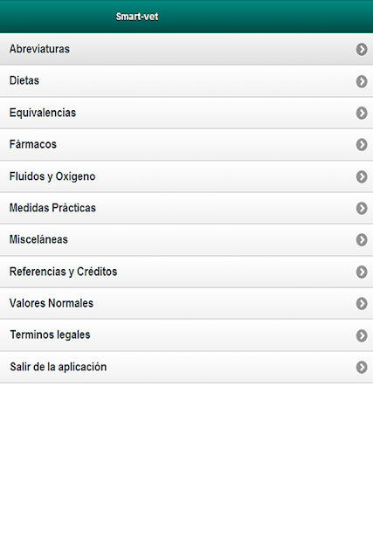Show the Terminos legales page
Image resolution: width=373 pixels, height=559 pixels.
pyautogui.click(x=187, y=335)
